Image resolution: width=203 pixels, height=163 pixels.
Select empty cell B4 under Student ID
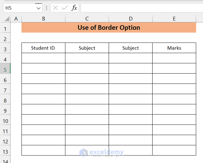click(x=43, y=58)
